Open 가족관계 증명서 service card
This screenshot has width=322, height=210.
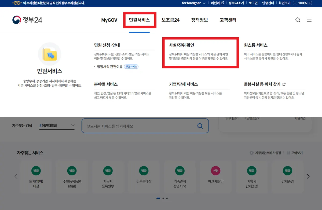click(180, 177)
